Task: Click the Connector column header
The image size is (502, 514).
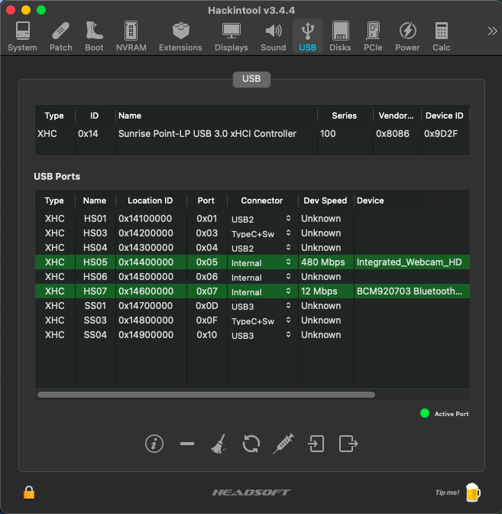Action: click(262, 200)
